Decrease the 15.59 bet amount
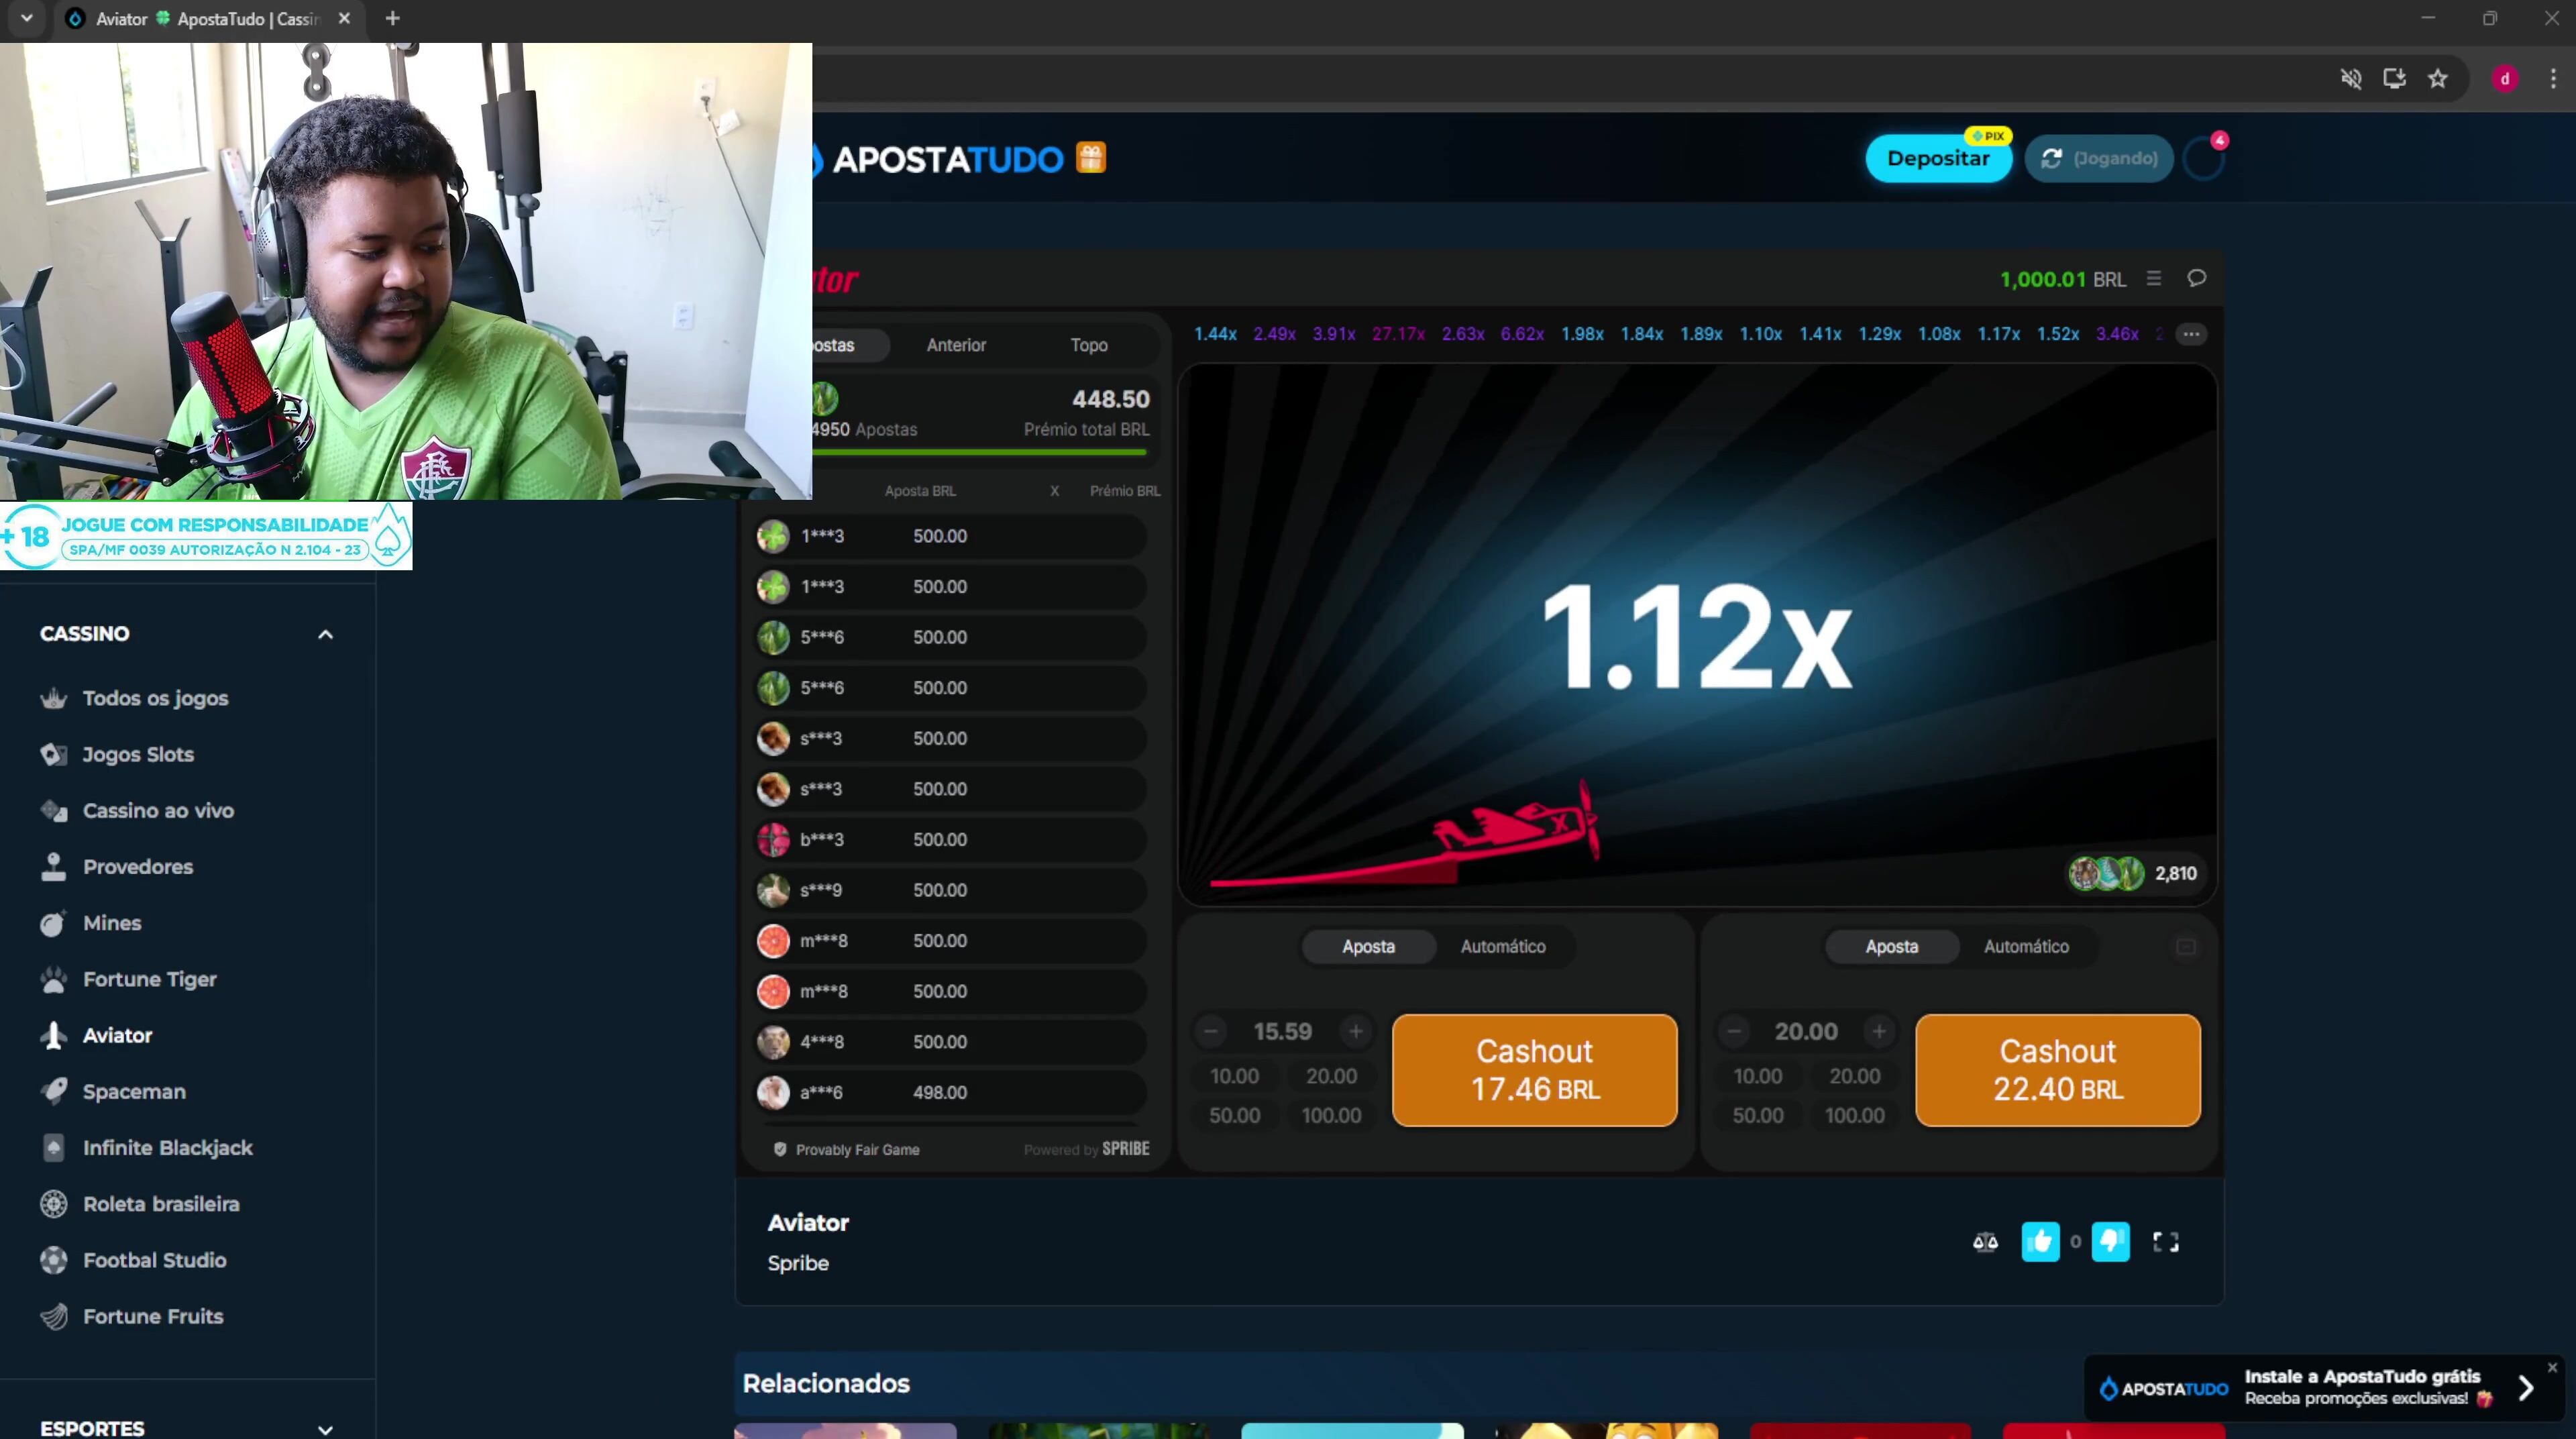Image resolution: width=2576 pixels, height=1439 pixels. point(1211,1031)
